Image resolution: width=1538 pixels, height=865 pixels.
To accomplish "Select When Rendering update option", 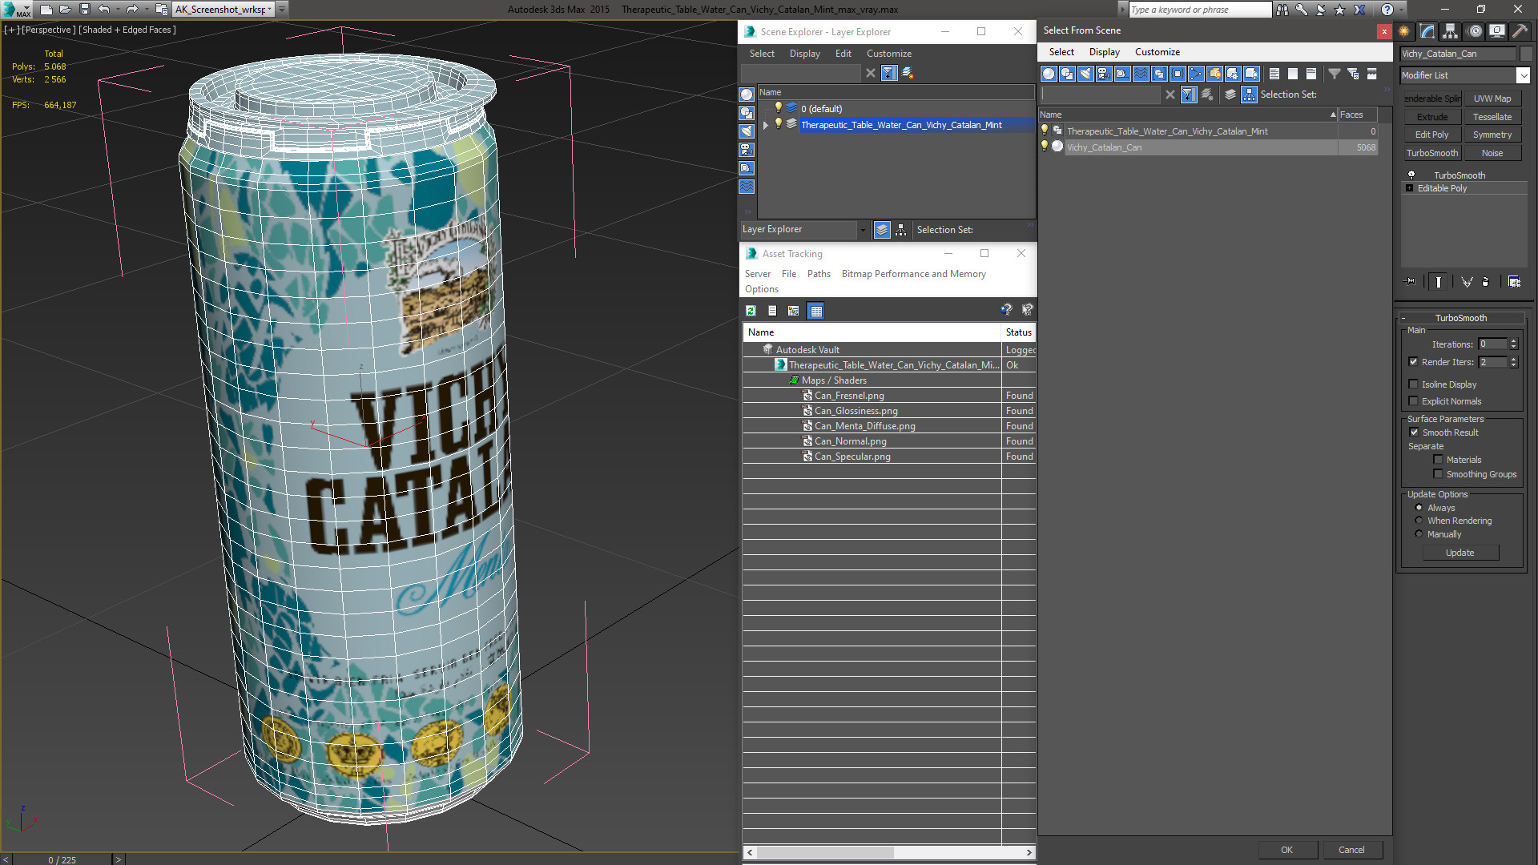I will (1419, 521).
